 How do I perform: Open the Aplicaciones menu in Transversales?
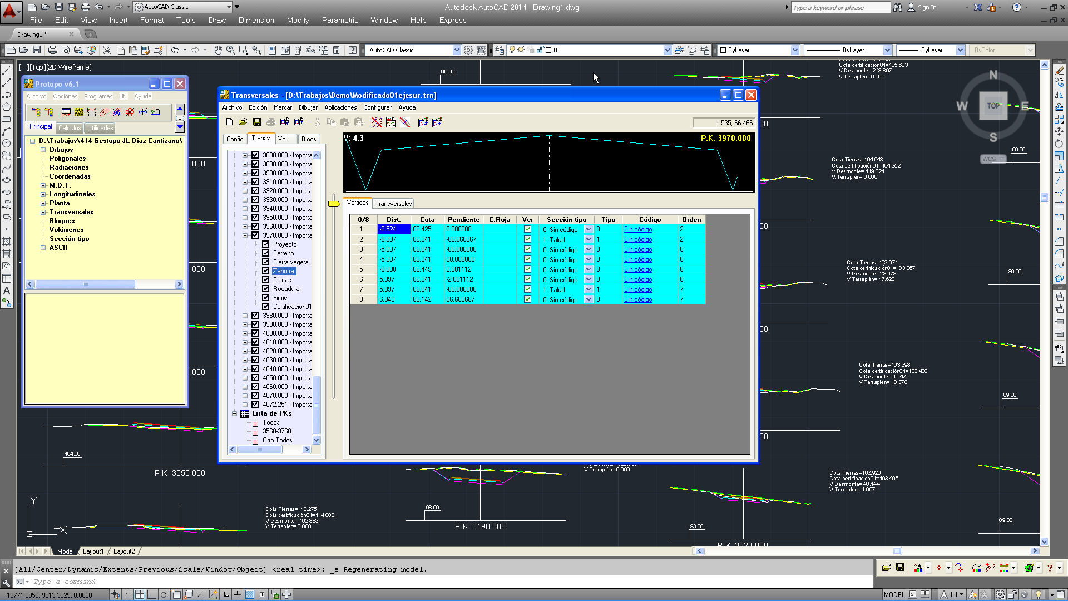pos(340,107)
